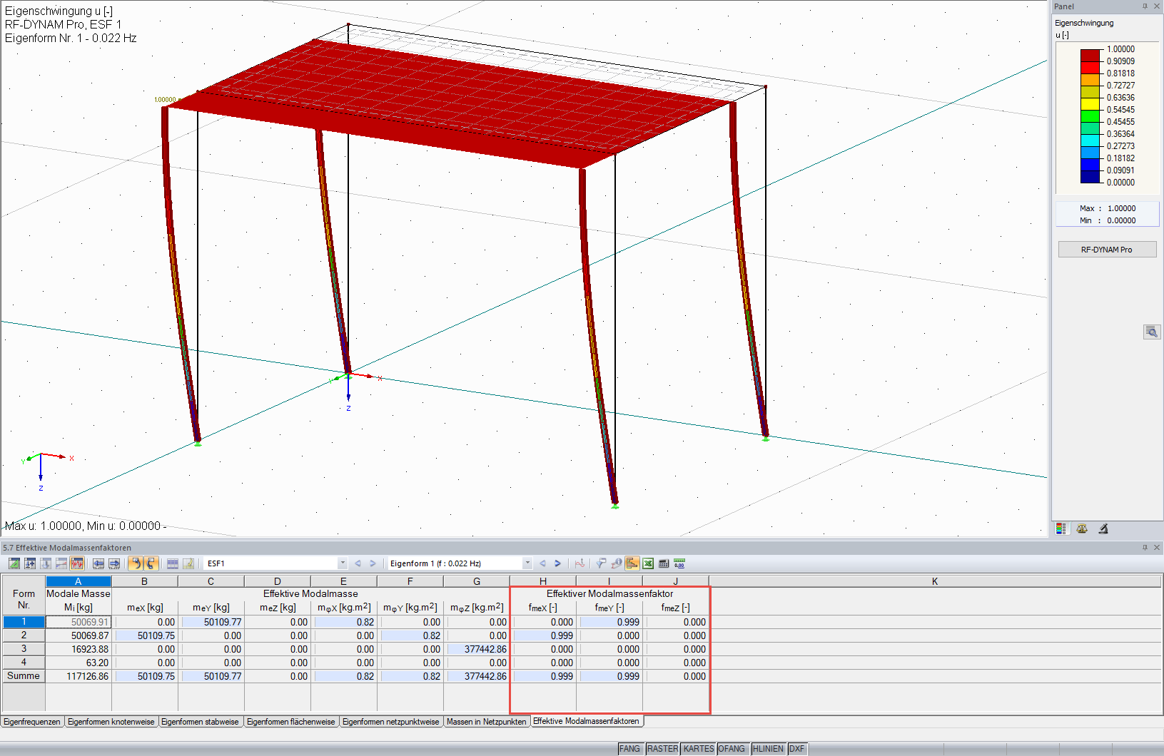Click the next eigenform arrow

pyautogui.click(x=557, y=563)
